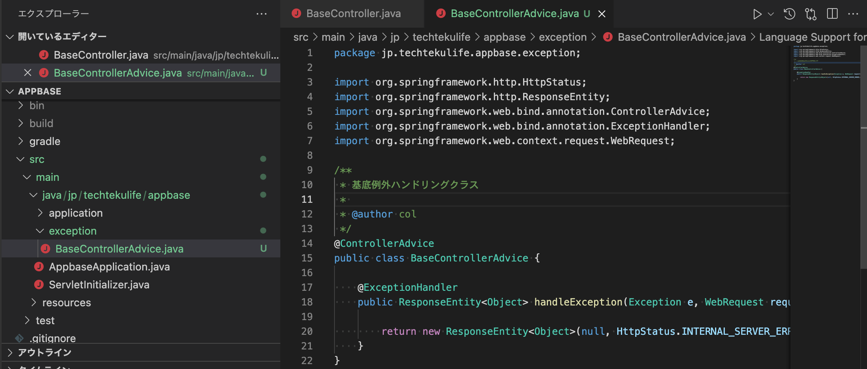Collapse the APPBASE project section

141,91
